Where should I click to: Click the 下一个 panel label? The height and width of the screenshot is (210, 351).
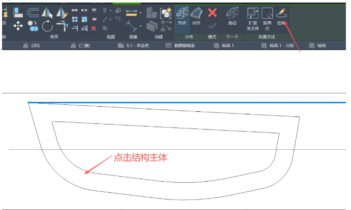(x=232, y=37)
